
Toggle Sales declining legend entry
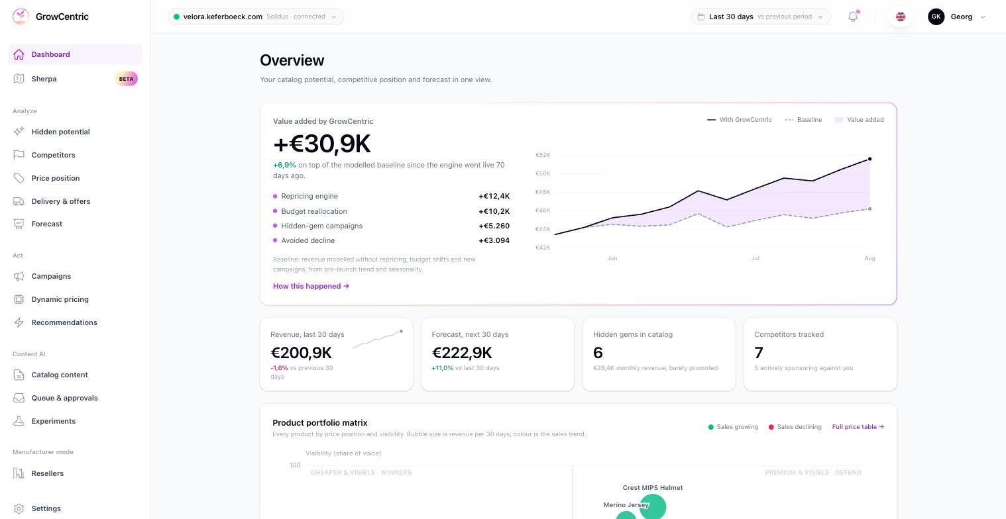point(795,427)
